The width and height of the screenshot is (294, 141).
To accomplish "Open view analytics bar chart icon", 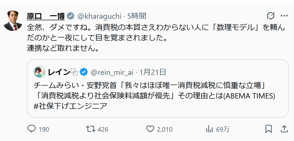I will click(209, 129).
